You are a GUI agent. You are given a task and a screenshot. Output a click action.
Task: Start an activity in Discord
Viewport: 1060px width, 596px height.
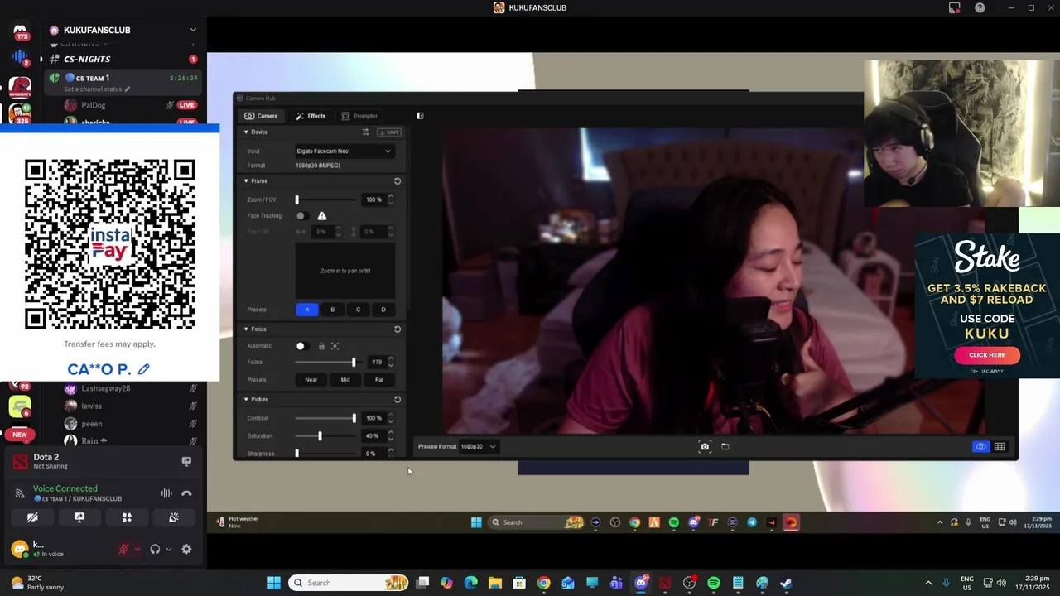[x=127, y=517]
